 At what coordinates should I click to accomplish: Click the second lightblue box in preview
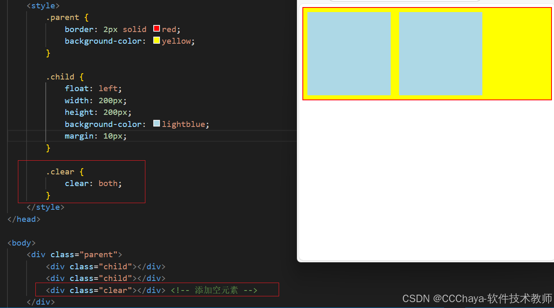click(x=441, y=54)
